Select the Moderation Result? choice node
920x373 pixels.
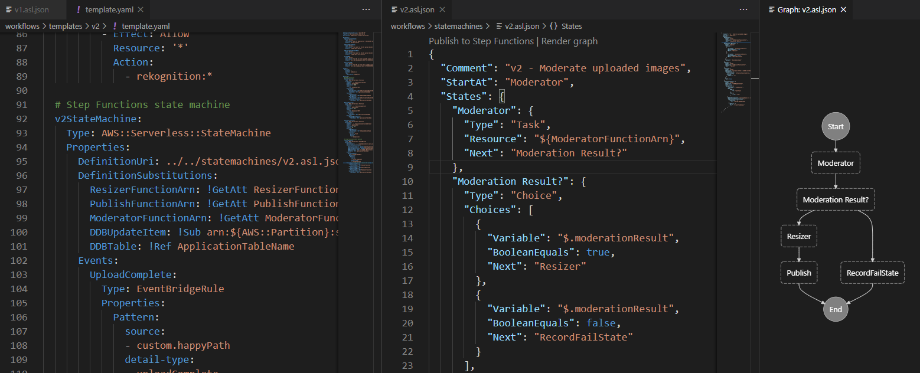tap(836, 200)
